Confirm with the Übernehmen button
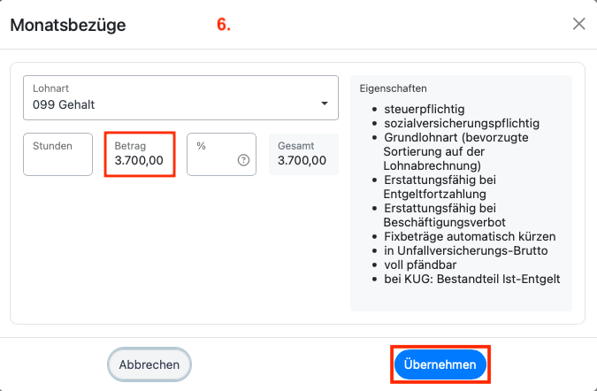 click(x=440, y=364)
